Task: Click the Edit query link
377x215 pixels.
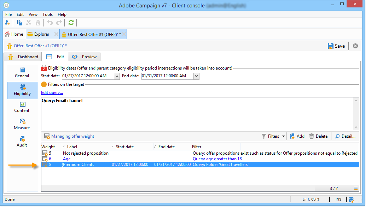Action: [52, 92]
